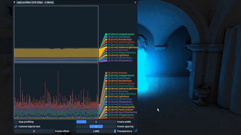Click the blue swatch beside Prf rendering
The height and width of the screenshot is (135, 241).
(x=106, y=104)
